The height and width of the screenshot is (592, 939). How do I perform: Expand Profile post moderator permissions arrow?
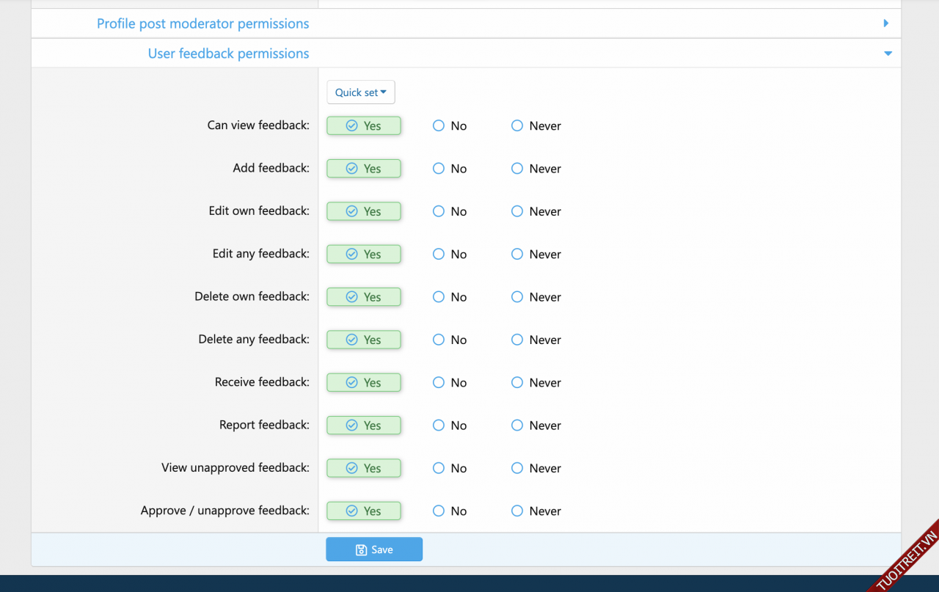886,23
